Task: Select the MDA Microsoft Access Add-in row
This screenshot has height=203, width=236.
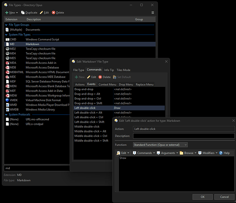Action: pyautogui.click(x=37, y=63)
